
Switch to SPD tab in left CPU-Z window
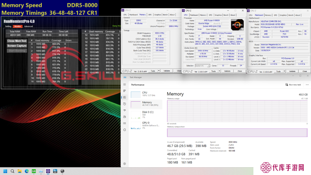point(150,15)
